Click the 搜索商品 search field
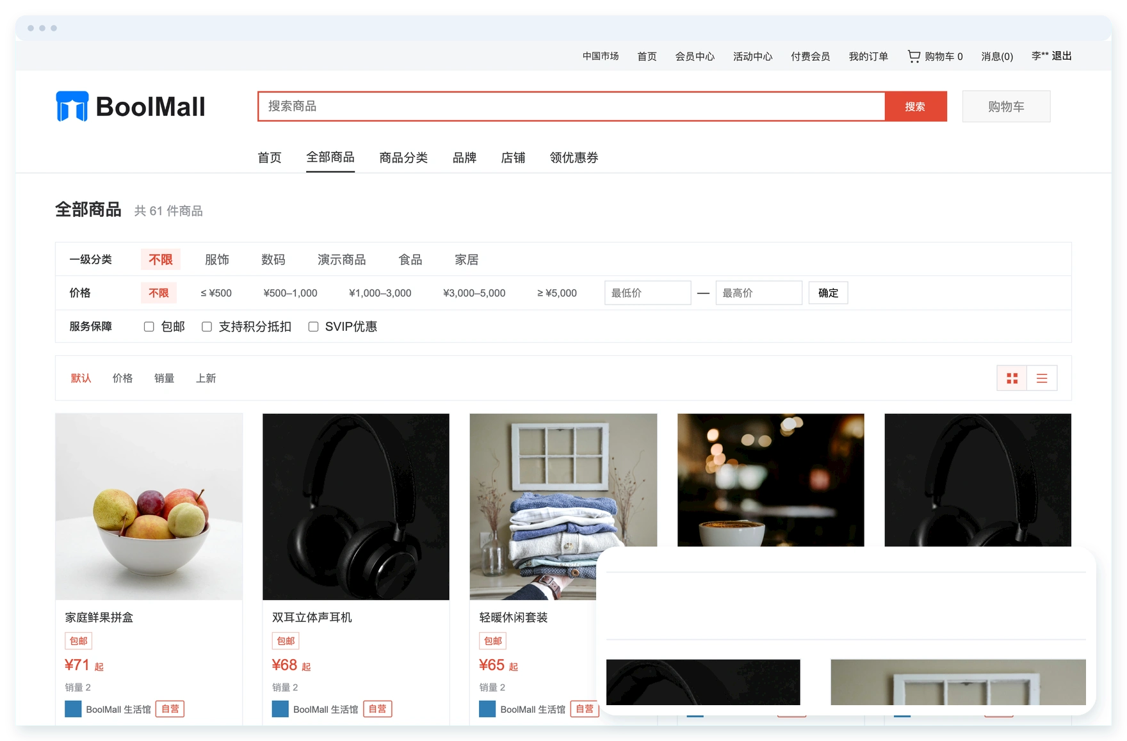 [x=571, y=106]
